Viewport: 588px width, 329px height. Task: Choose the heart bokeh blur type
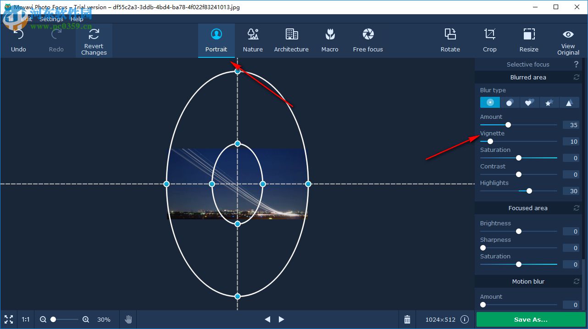click(529, 102)
